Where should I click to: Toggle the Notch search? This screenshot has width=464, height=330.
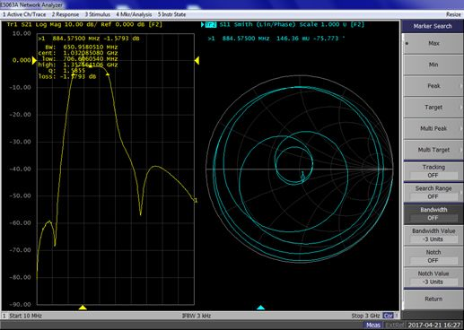click(433, 256)
